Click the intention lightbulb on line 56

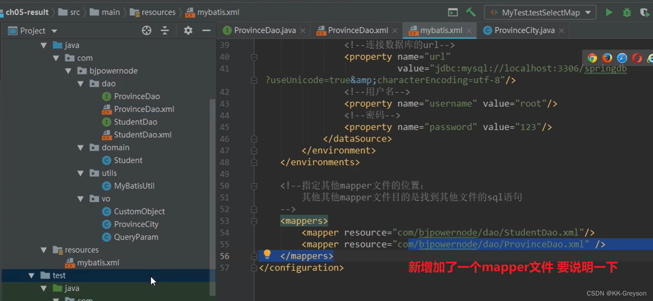267,254
